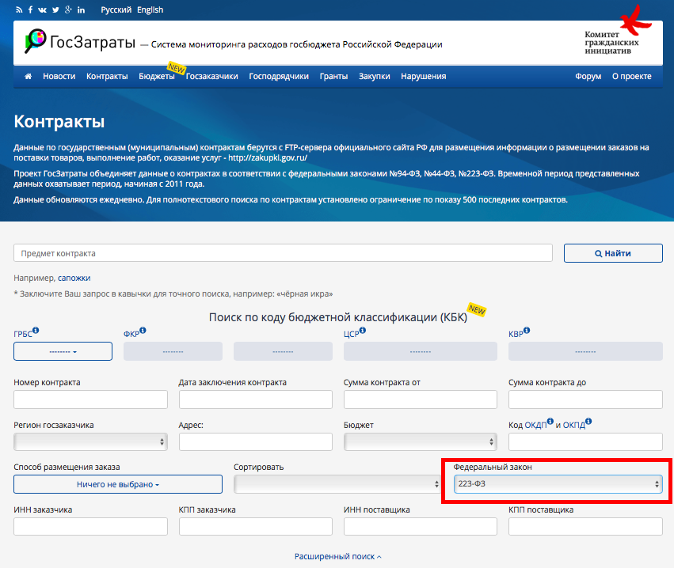Screen dimensions: 674x568
Task: Open Гранты menu item
Action: point(333,76)
